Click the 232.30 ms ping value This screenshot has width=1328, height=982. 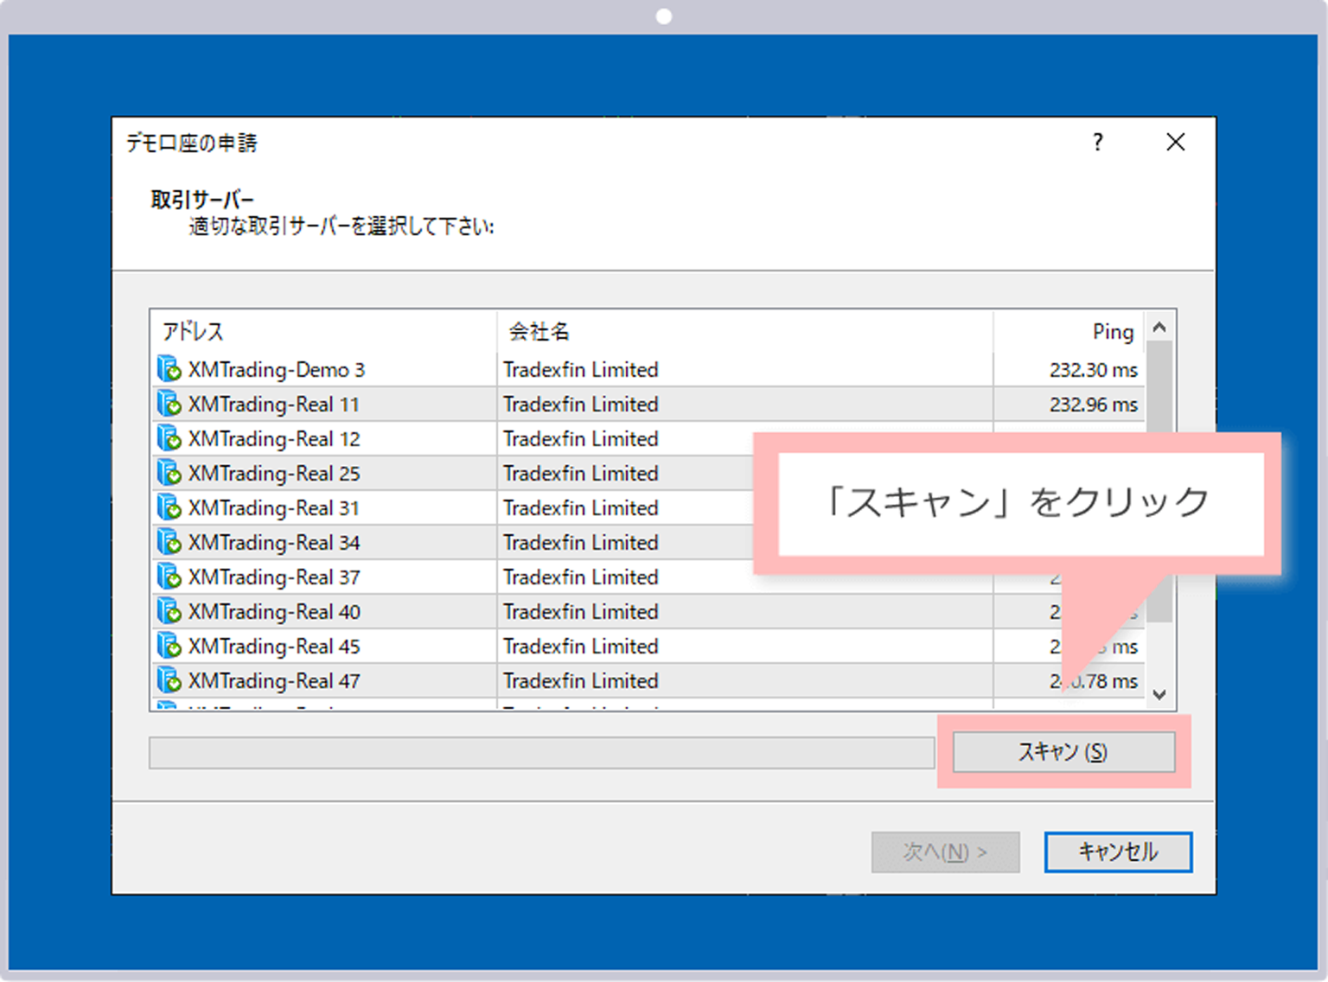click(1094, 370)
